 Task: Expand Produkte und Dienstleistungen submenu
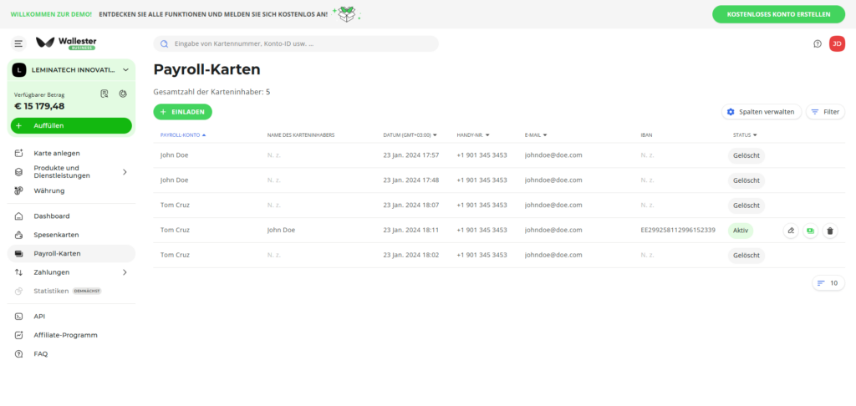pos(125,172)
